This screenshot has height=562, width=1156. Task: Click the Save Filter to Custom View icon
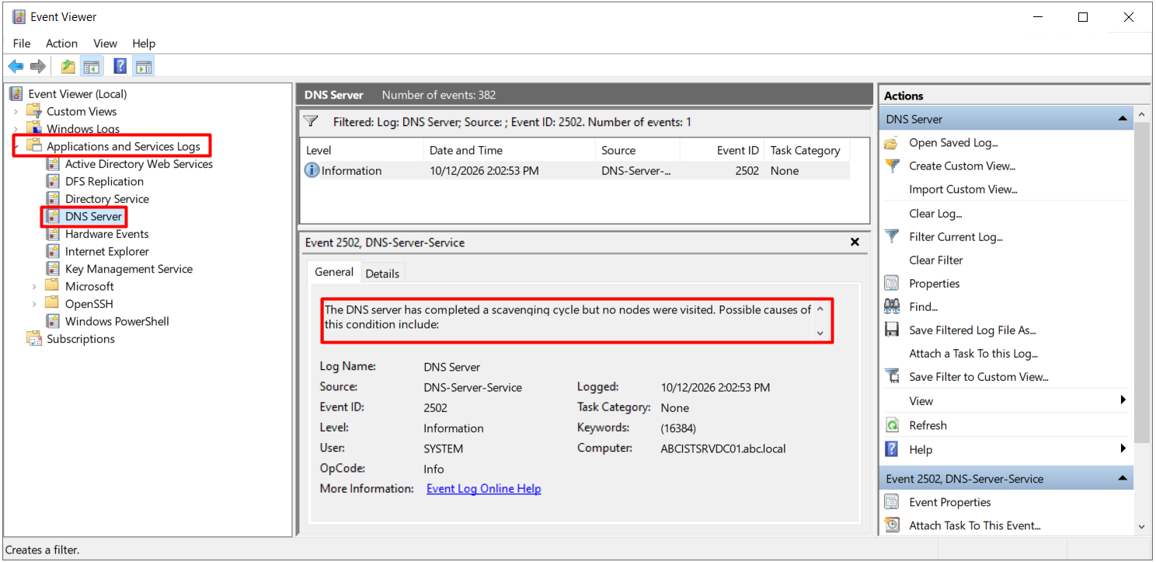point(892,377)
